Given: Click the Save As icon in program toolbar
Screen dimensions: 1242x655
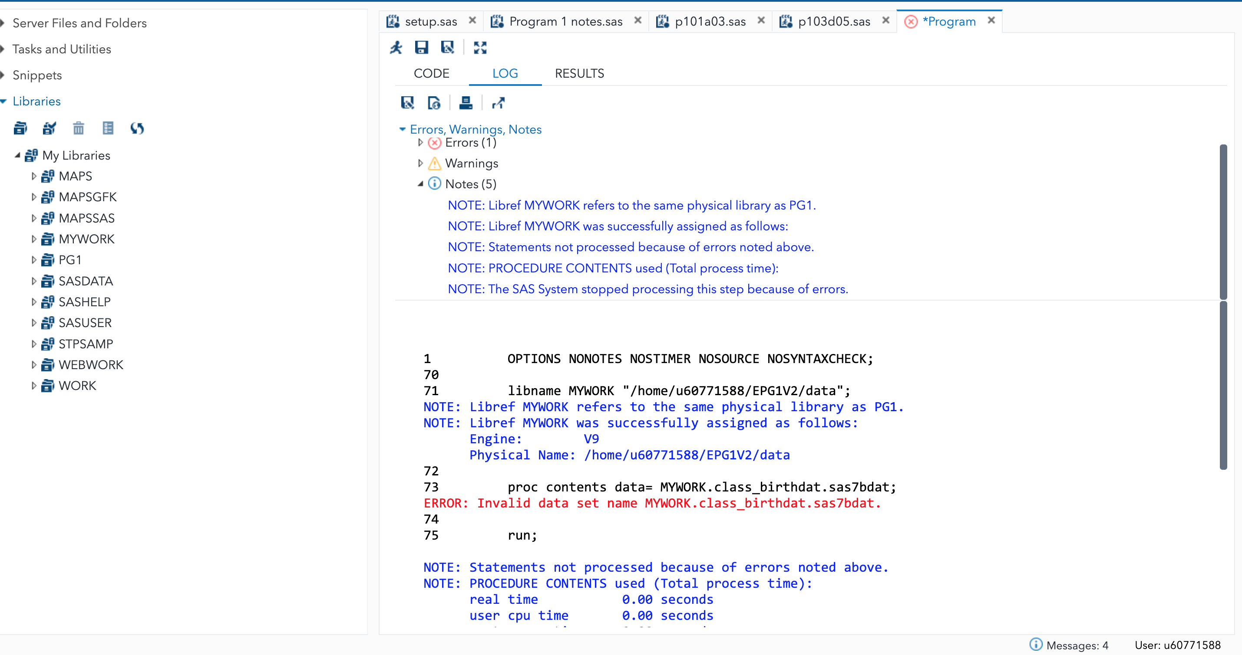Looking at the screenshot, I should coord(447,47).
